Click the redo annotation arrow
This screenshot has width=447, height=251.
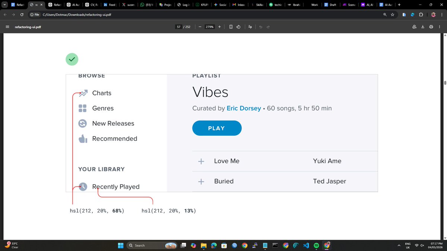click(268, 27)
